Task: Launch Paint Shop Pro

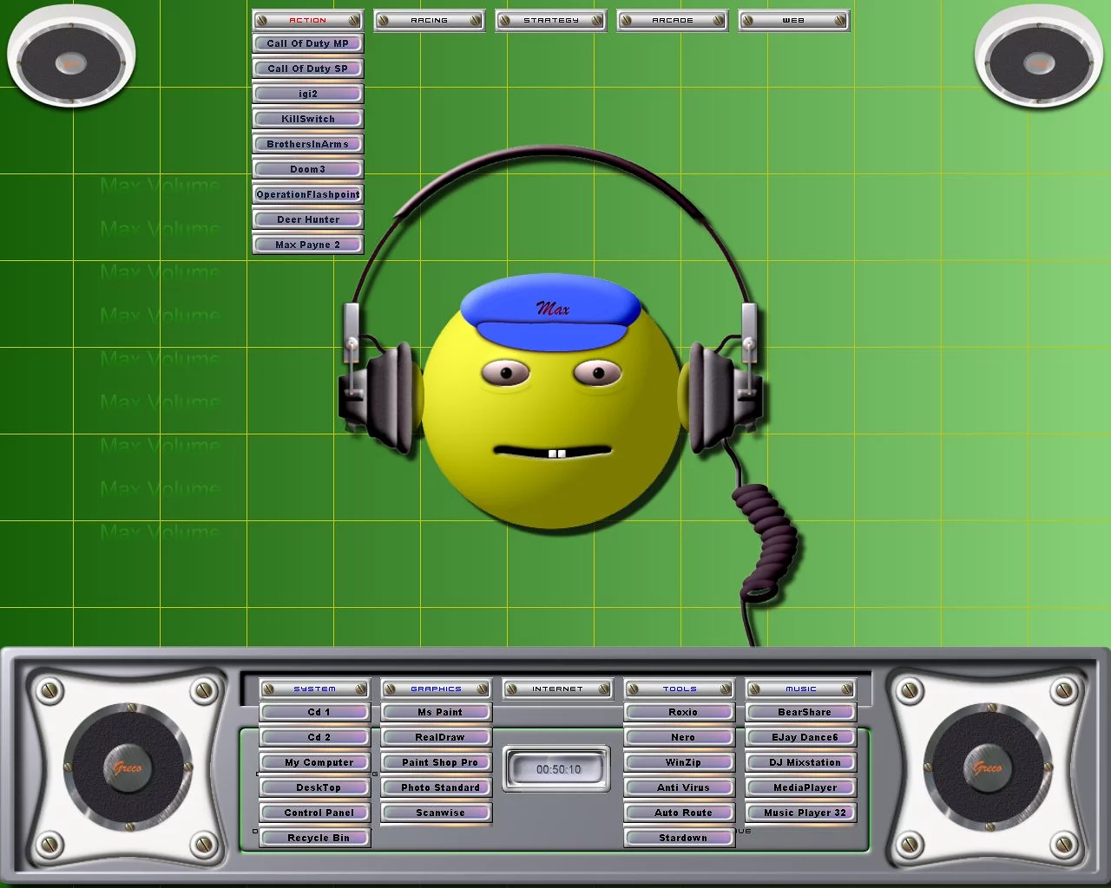Action: pos(440,762)
